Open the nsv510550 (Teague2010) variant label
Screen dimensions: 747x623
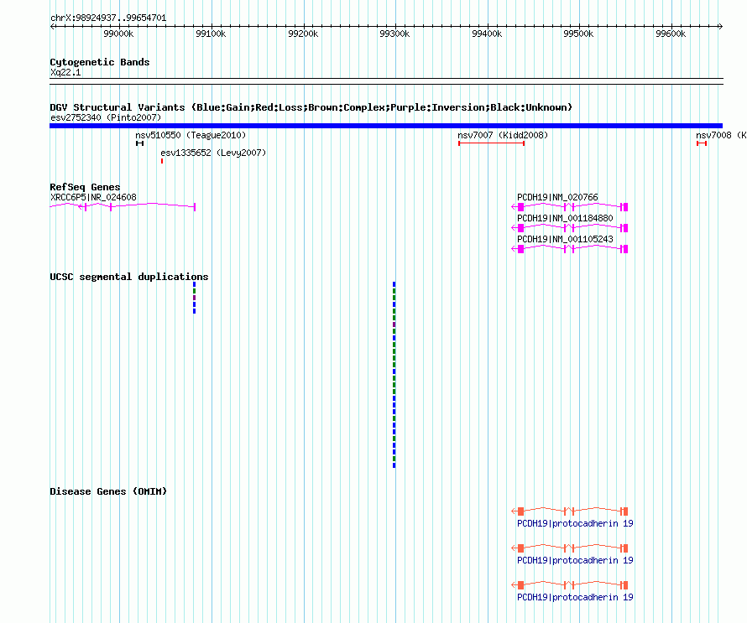pos(191,135)
